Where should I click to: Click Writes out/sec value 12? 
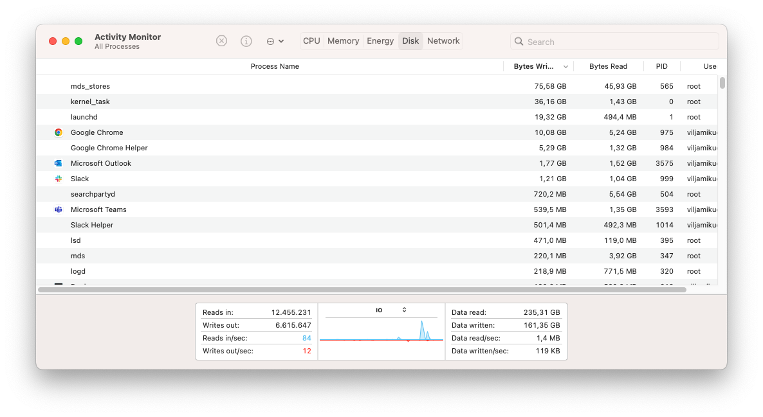tap(307, 351)
